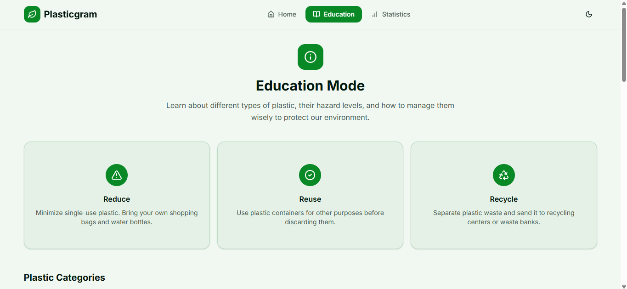Image resolution: width=627 pixels, height=289 pixels.
Task: Click the Reuse card title
Action: [310, 199]
